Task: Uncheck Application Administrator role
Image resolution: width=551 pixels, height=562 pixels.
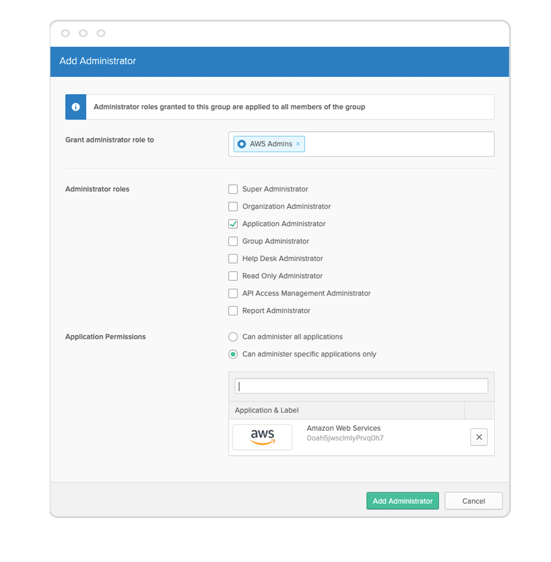Action: pos(233,224)
